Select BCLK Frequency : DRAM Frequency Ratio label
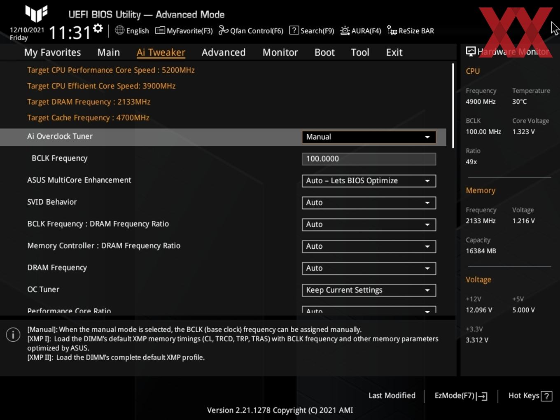Screen dimensions: 560x420 pyautogui.click(x=98, y=224)
